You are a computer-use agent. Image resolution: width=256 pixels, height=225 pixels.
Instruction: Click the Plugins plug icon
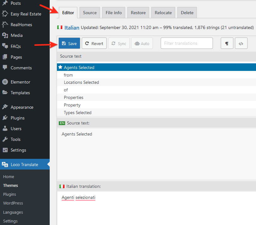[5, 118]
